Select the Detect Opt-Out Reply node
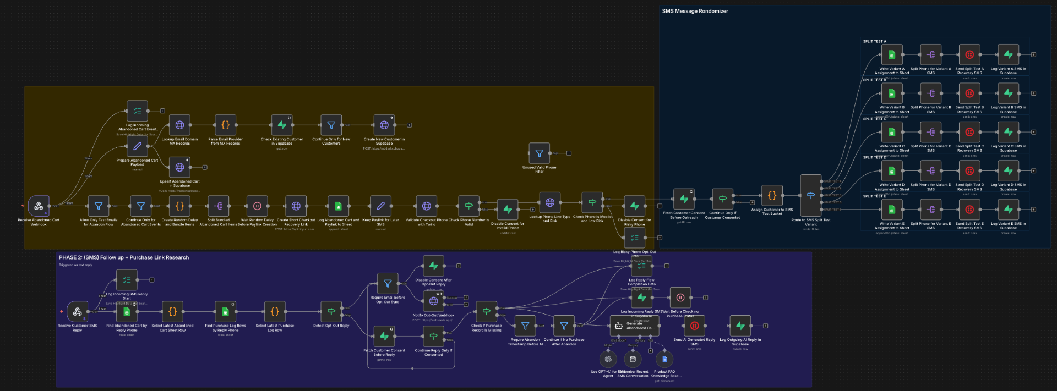The width and height of the screenshot is (1057, 391). pos(331,312)
